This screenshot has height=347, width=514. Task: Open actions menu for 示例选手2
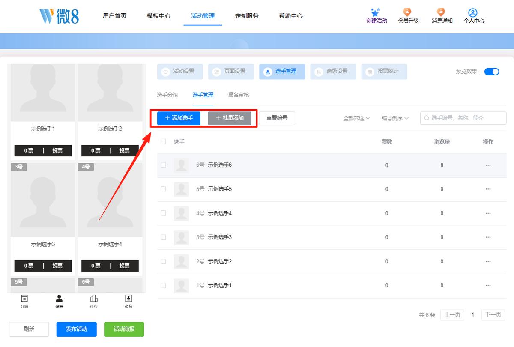(x=488, y=261)
